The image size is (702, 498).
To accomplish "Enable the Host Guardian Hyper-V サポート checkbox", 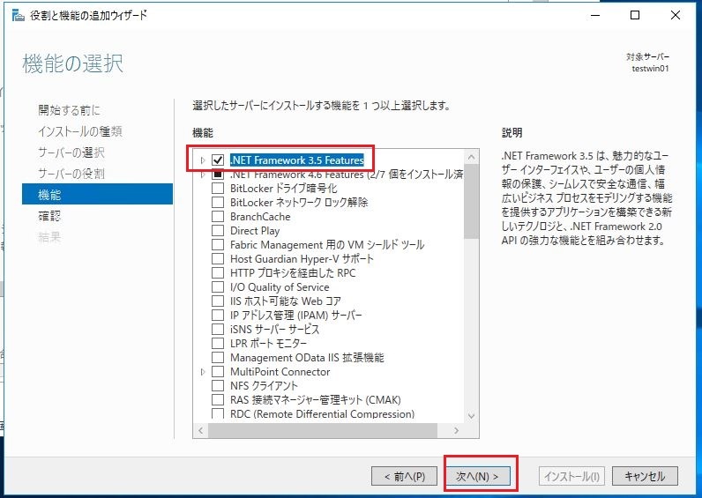I will [x=218, y=258].
